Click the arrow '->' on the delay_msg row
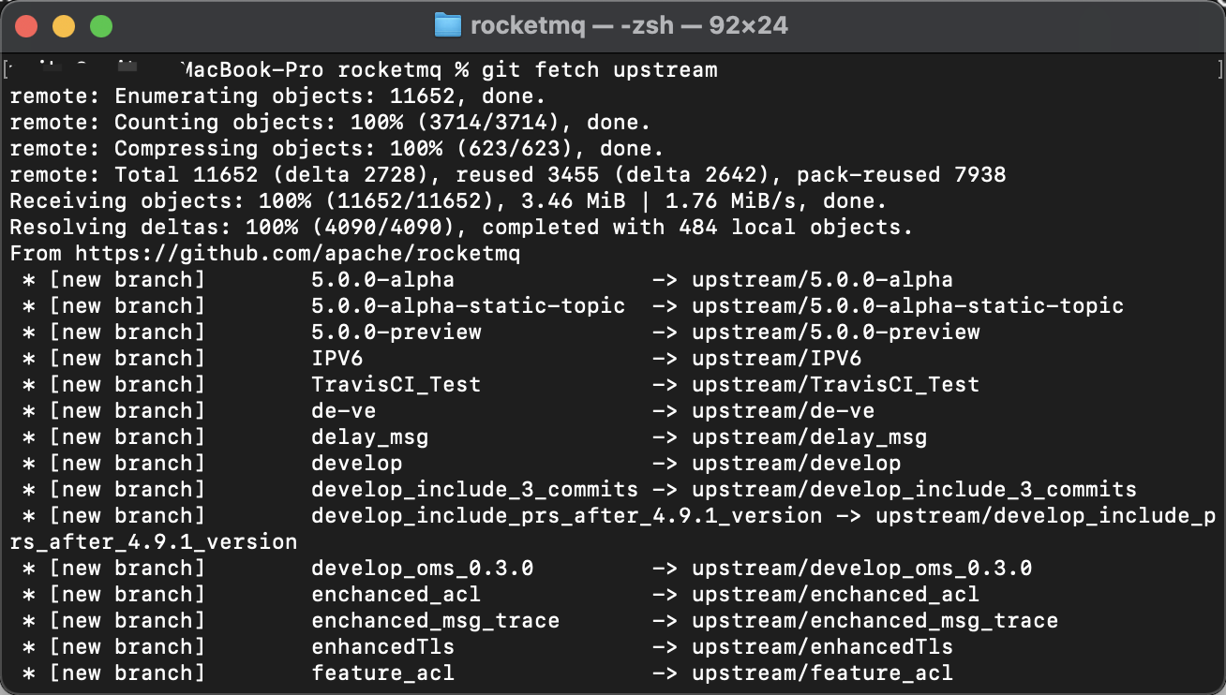Screen dimensions: 1226x695 [665, 437]
